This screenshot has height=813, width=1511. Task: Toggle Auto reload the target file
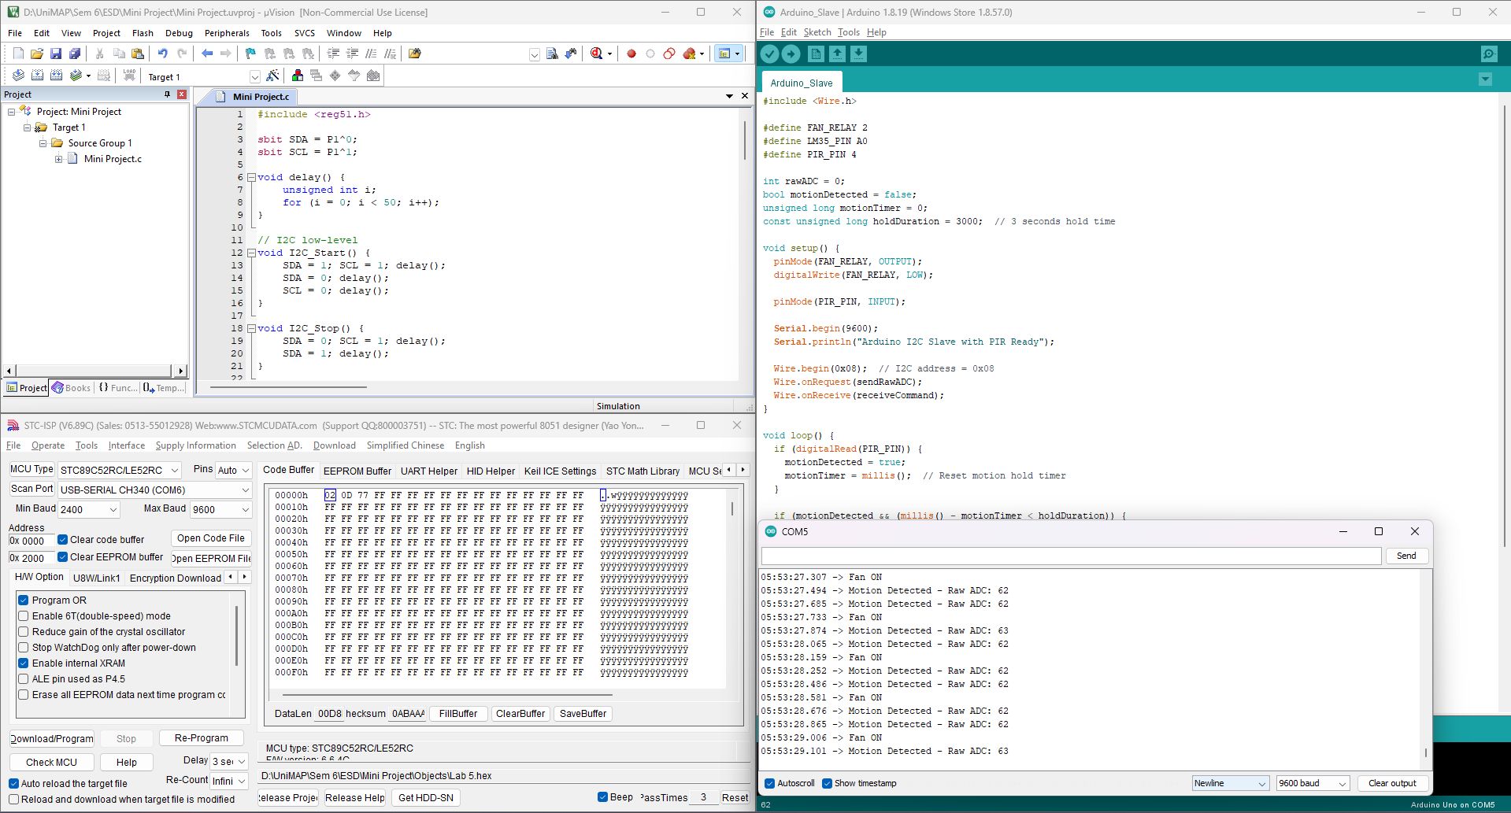(13, 783)
